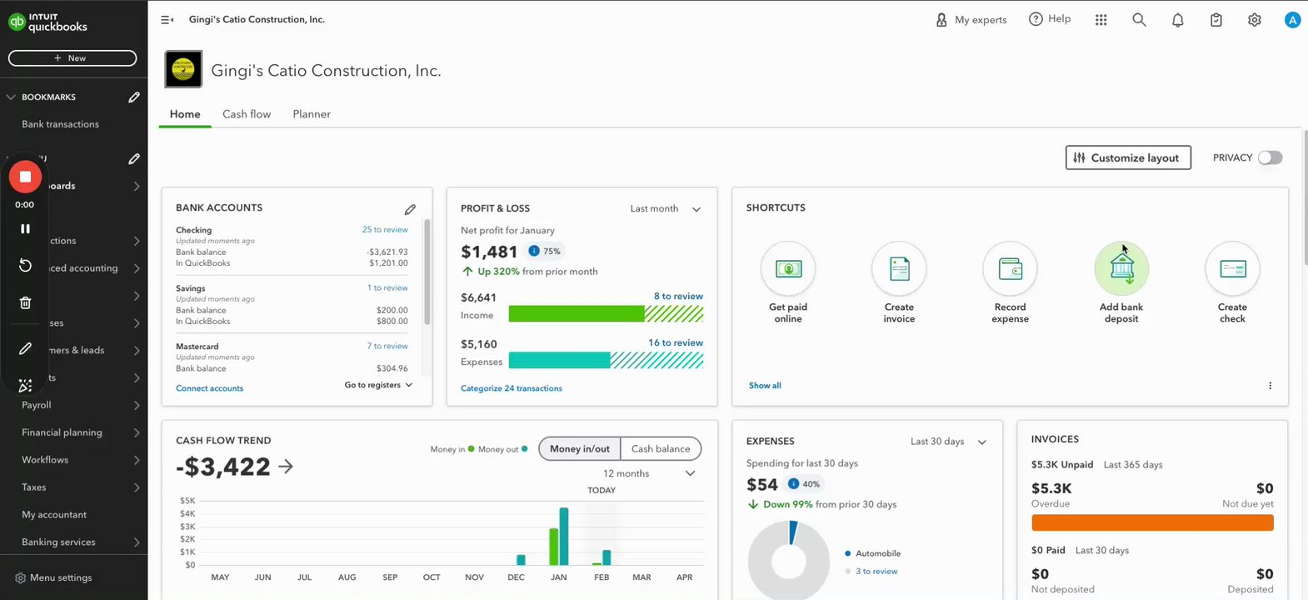Viewport: 1308px width, 600px height.
Task: Click the Add bank deposit shortcut
Action: (1121, 282)
